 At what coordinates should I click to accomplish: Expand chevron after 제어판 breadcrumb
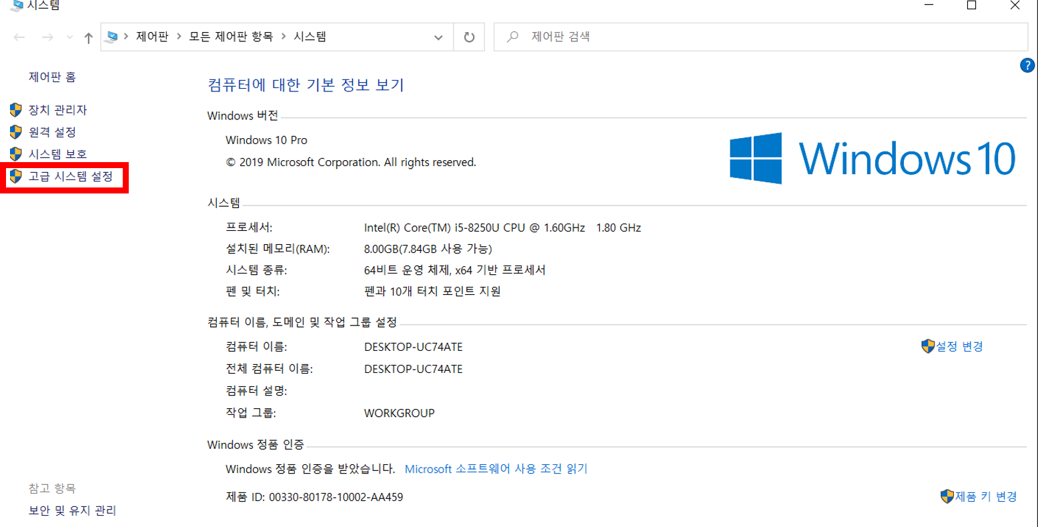click(x=178, y=37)
